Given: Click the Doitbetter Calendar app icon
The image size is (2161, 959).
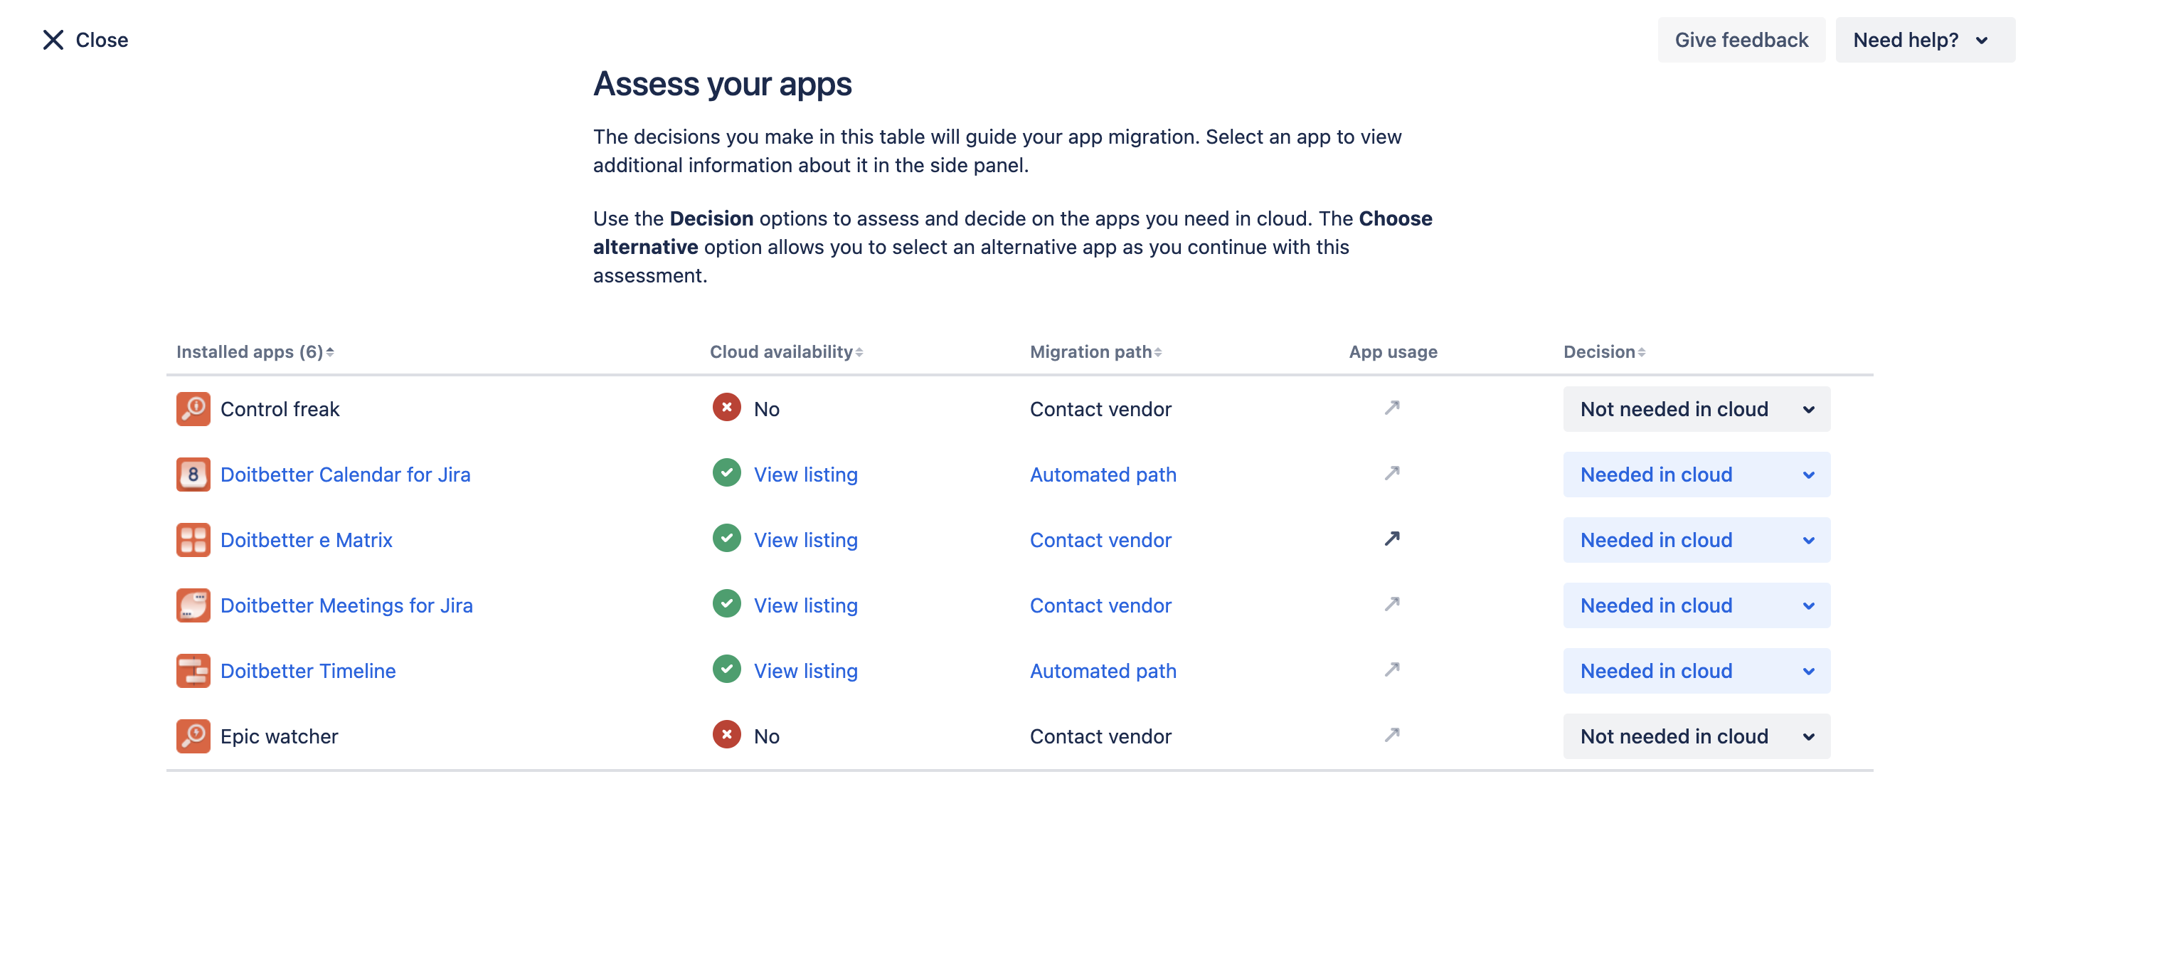Looking at the screenshot, I should click(x=193, y=474).
